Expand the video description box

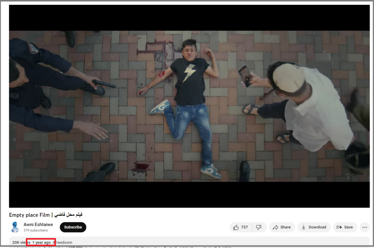click(x=190, y=242)
